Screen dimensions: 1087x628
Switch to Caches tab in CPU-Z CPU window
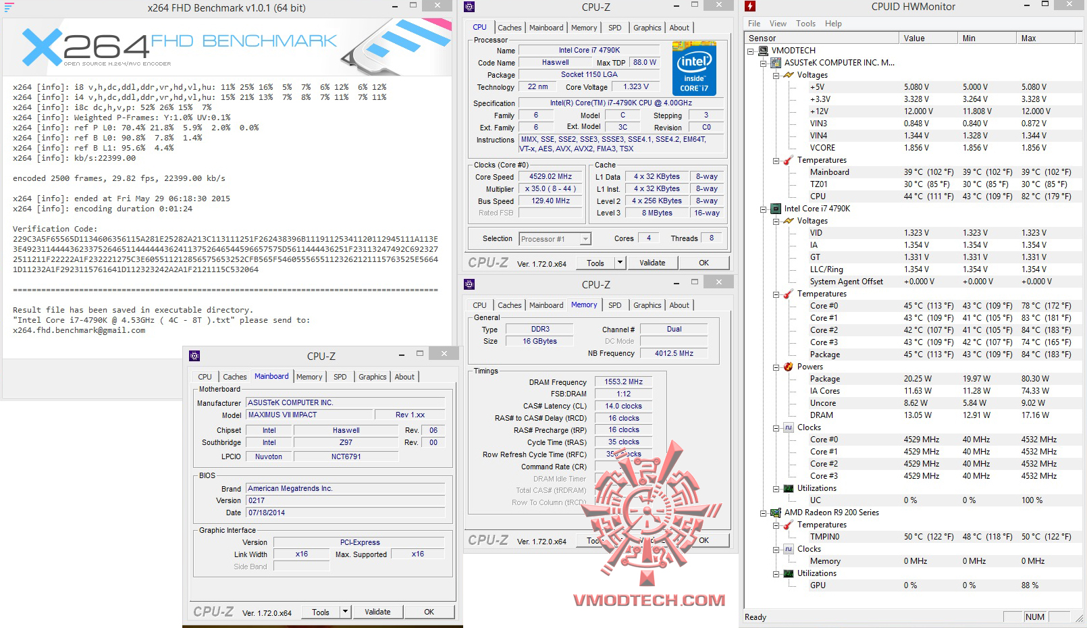tap(510, 28)
